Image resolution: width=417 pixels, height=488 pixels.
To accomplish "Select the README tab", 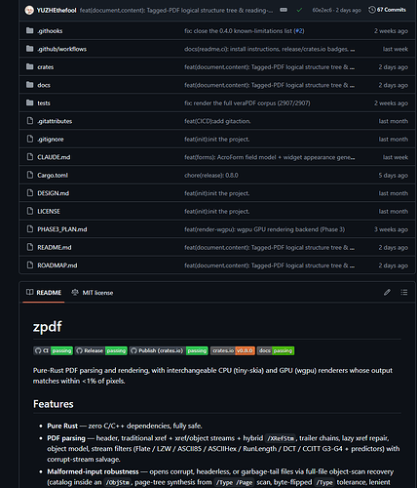I will (44, 293).
